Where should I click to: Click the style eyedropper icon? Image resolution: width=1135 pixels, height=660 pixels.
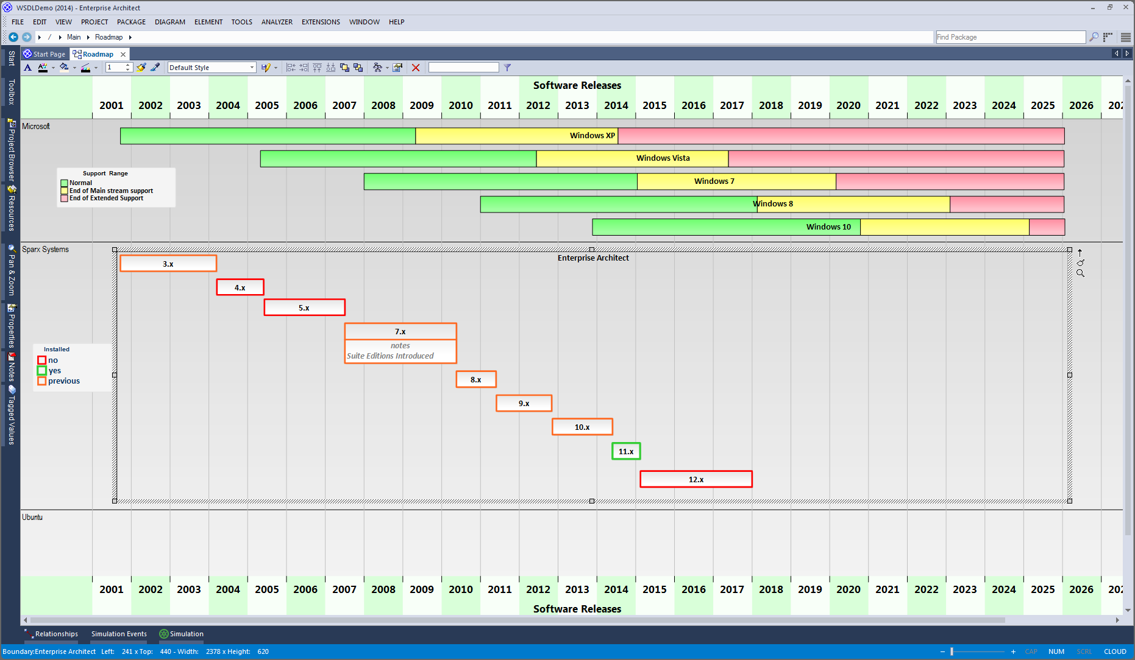tap(155, 68)
